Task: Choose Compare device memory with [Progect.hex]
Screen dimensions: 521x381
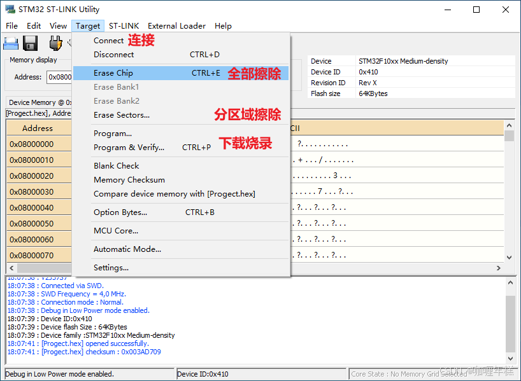Action: point(181,194)
